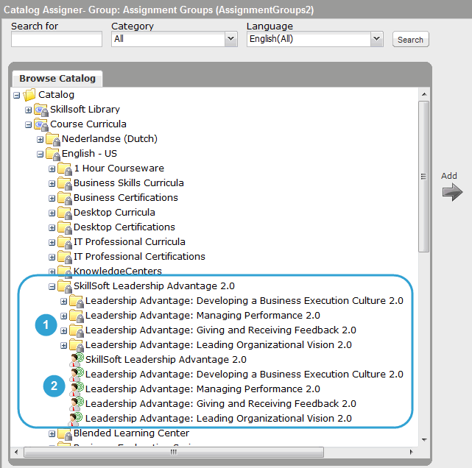Image resolution: width=472 pixels, height=468 pixels.
Task: Click the Course Curricula folder icon
Action: [41, 124]
